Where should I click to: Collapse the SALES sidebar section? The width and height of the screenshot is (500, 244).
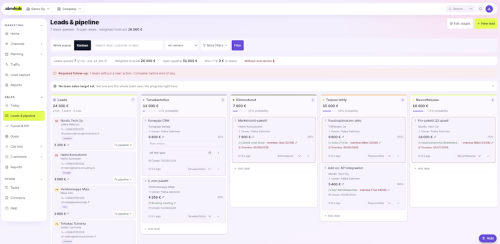click(x=41, y=97)
